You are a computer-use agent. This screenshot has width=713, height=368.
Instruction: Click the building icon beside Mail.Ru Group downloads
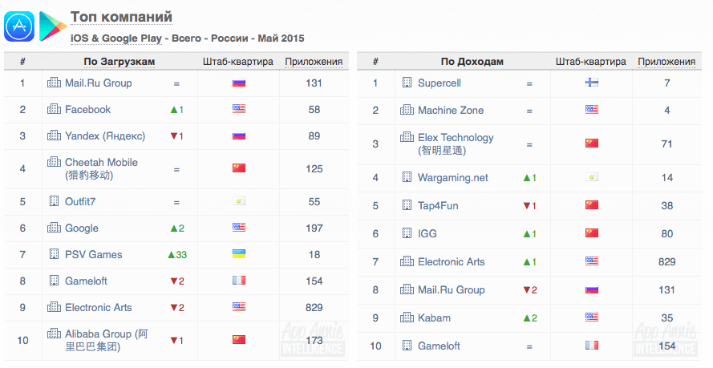[x=54, y=83]
